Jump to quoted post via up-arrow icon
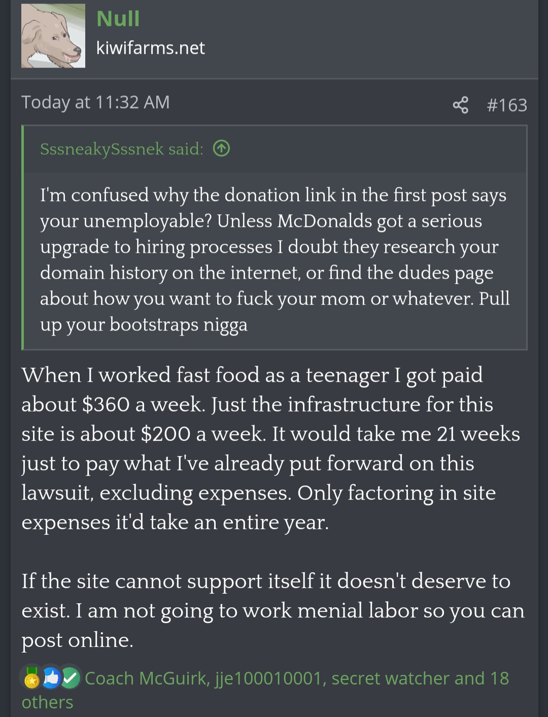The height and width of the screenshot is (717, 548). point(221,149)
